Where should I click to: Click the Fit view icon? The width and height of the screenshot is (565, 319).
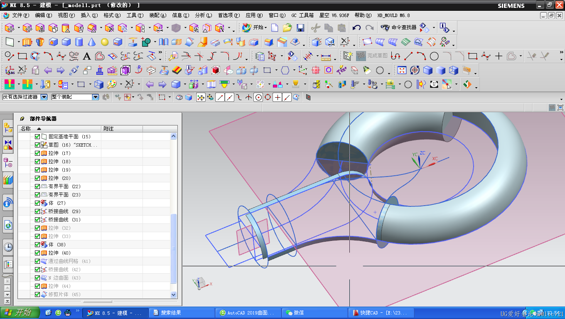pos(402,70)
